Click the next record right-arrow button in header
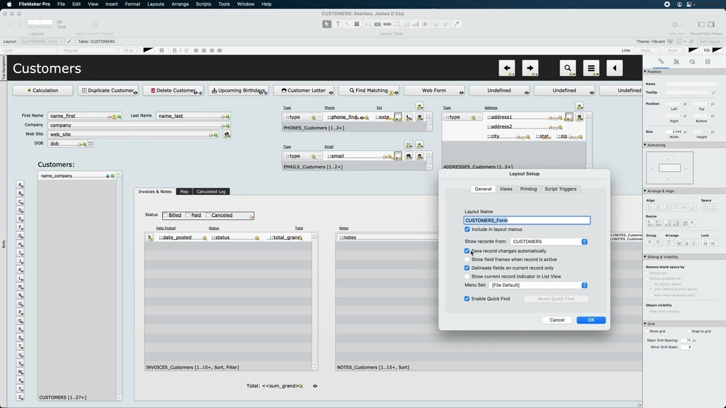 [x=530, y=68]
